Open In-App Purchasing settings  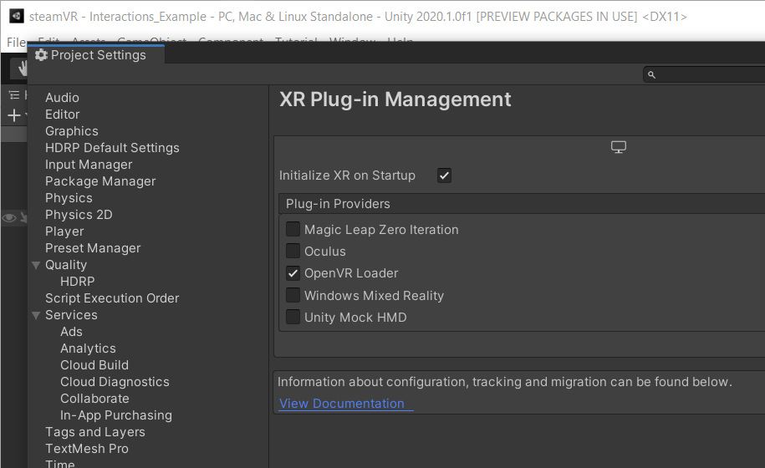coord(116,415)
